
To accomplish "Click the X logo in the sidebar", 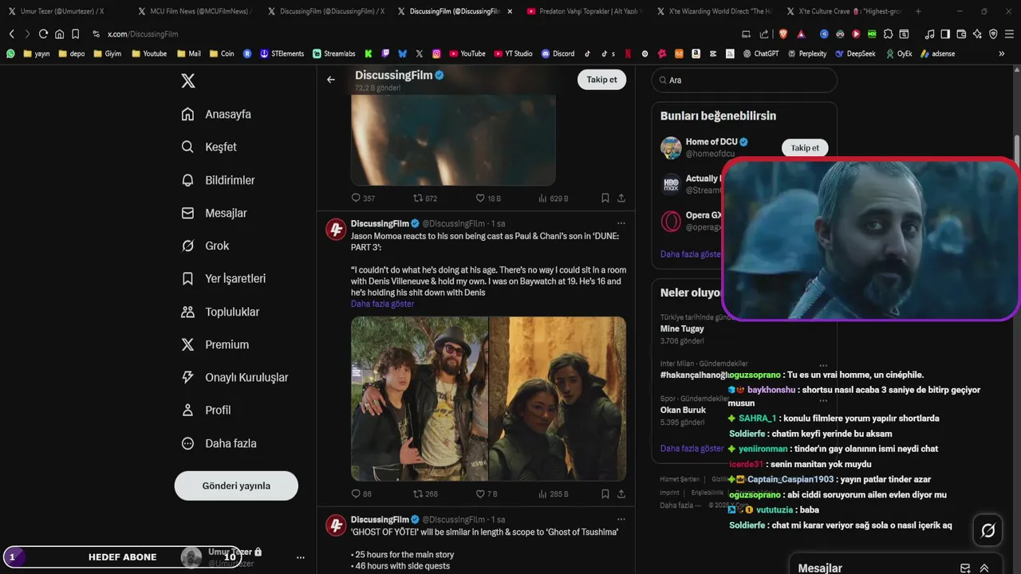I will (x=187, y=81).
